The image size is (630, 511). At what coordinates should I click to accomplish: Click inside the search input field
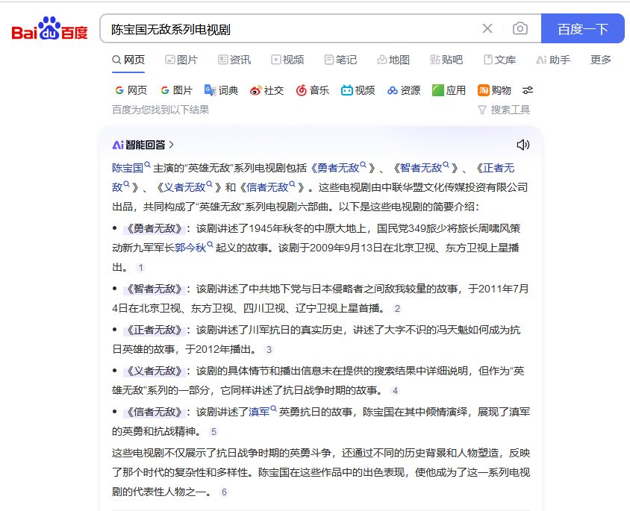291,29
